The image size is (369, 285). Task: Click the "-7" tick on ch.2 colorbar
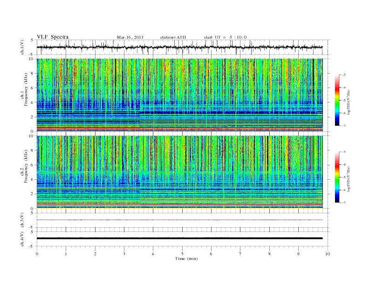click(x=343, y=203)
